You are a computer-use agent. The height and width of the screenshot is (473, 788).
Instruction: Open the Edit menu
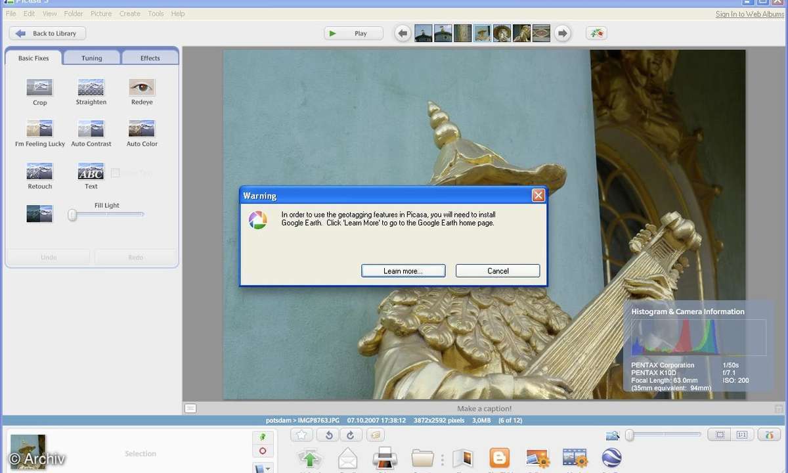coord(30,13)
